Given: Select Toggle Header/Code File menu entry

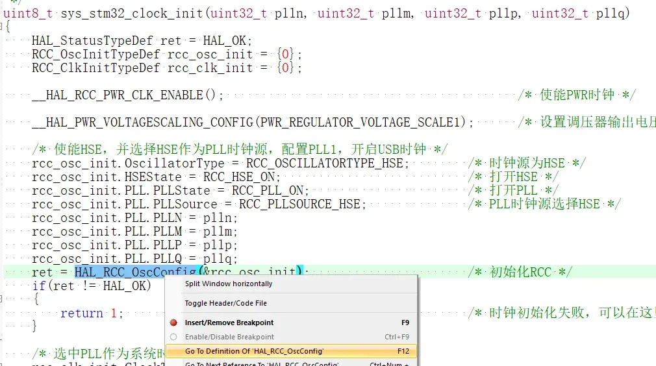Looking at the screenshot, I should coord(225,303).
